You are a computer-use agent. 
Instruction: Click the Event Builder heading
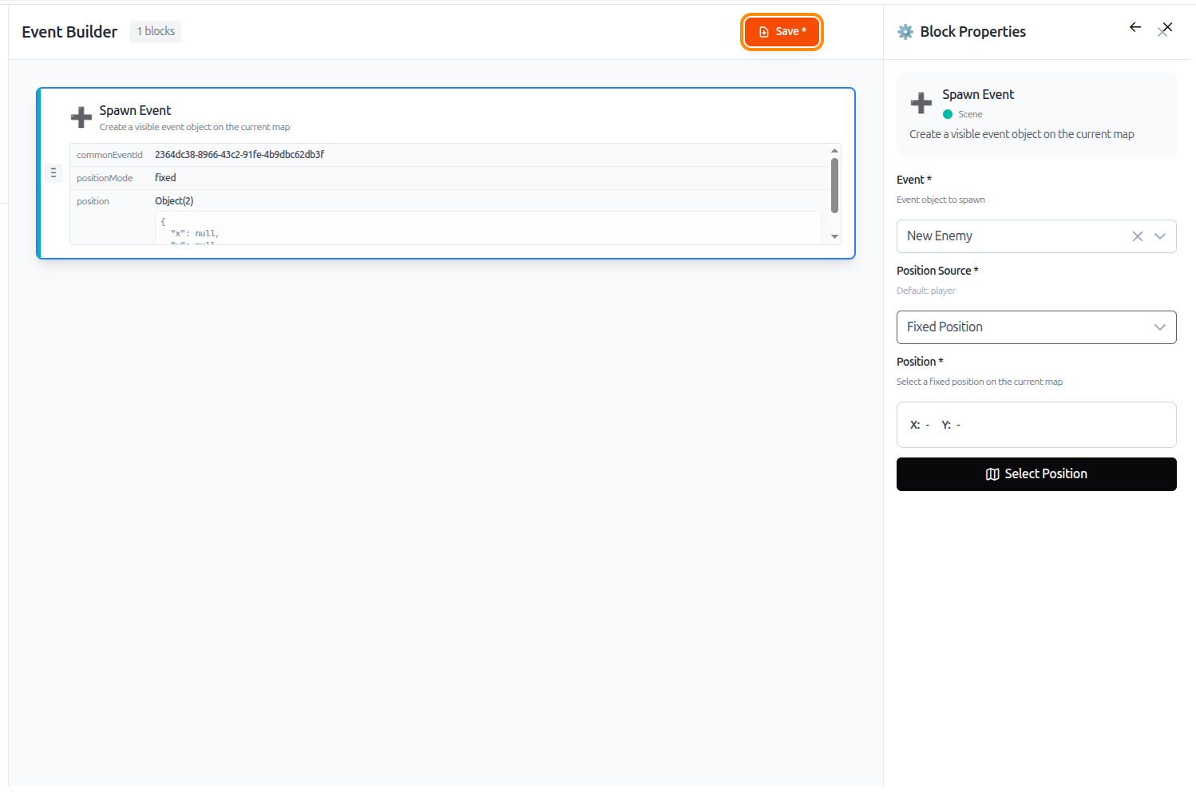click(x=69, y=32)
